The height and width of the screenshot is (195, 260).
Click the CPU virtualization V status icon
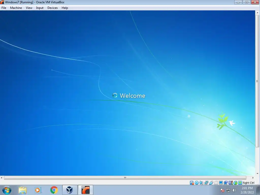click(231, 183)
